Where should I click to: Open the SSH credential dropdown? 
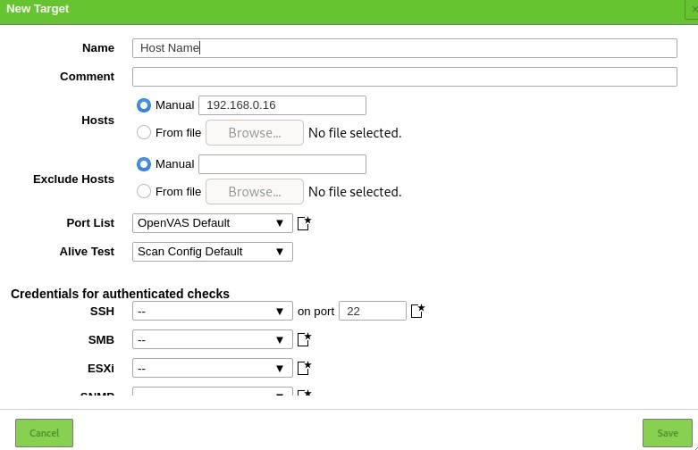point(213,311)
